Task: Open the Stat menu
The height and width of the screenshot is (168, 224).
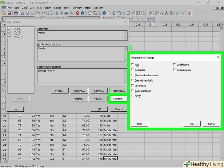Action: click(x=39, y=7)
